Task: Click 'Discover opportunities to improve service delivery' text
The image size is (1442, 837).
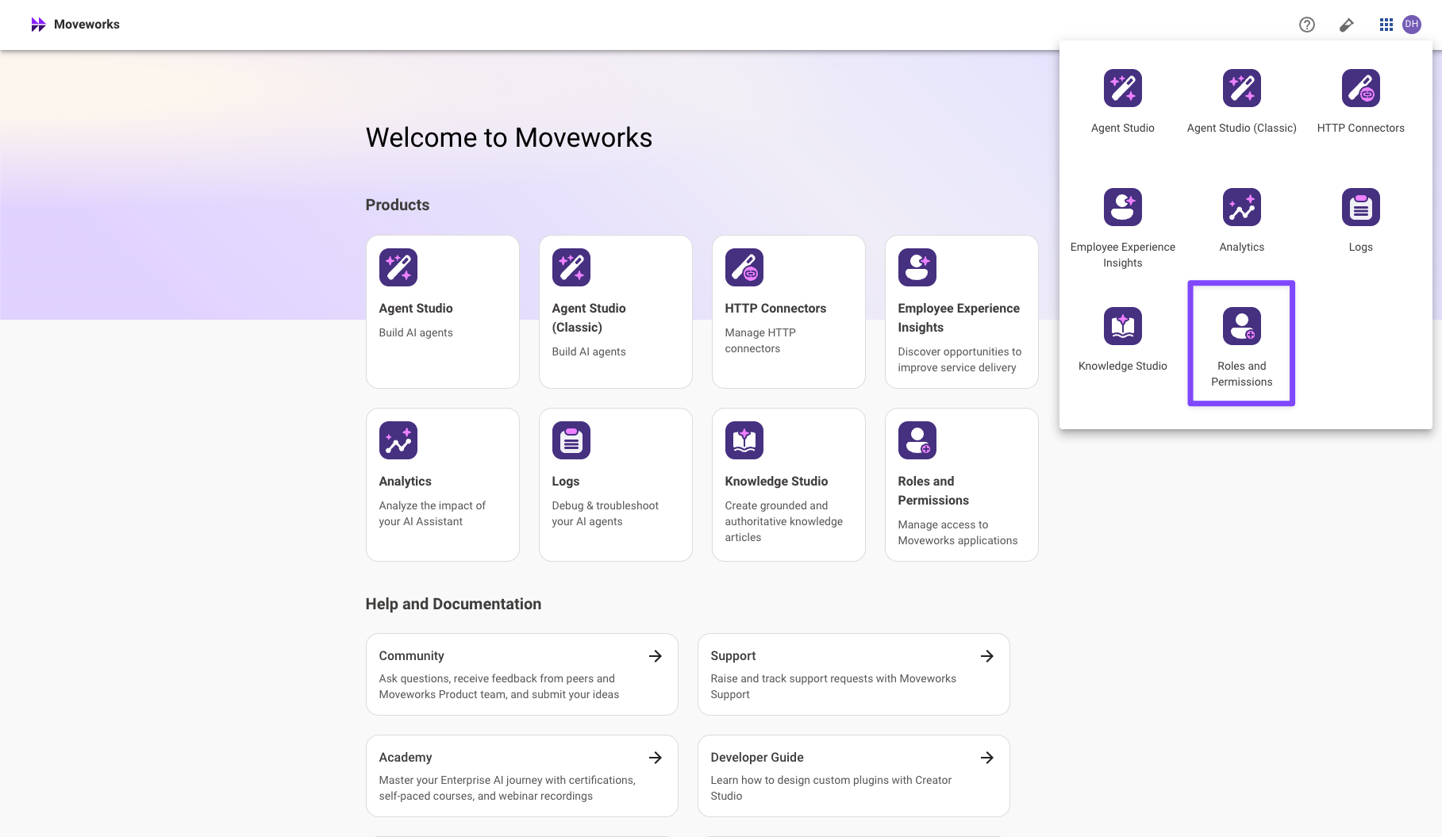Action: click(959, 359)
